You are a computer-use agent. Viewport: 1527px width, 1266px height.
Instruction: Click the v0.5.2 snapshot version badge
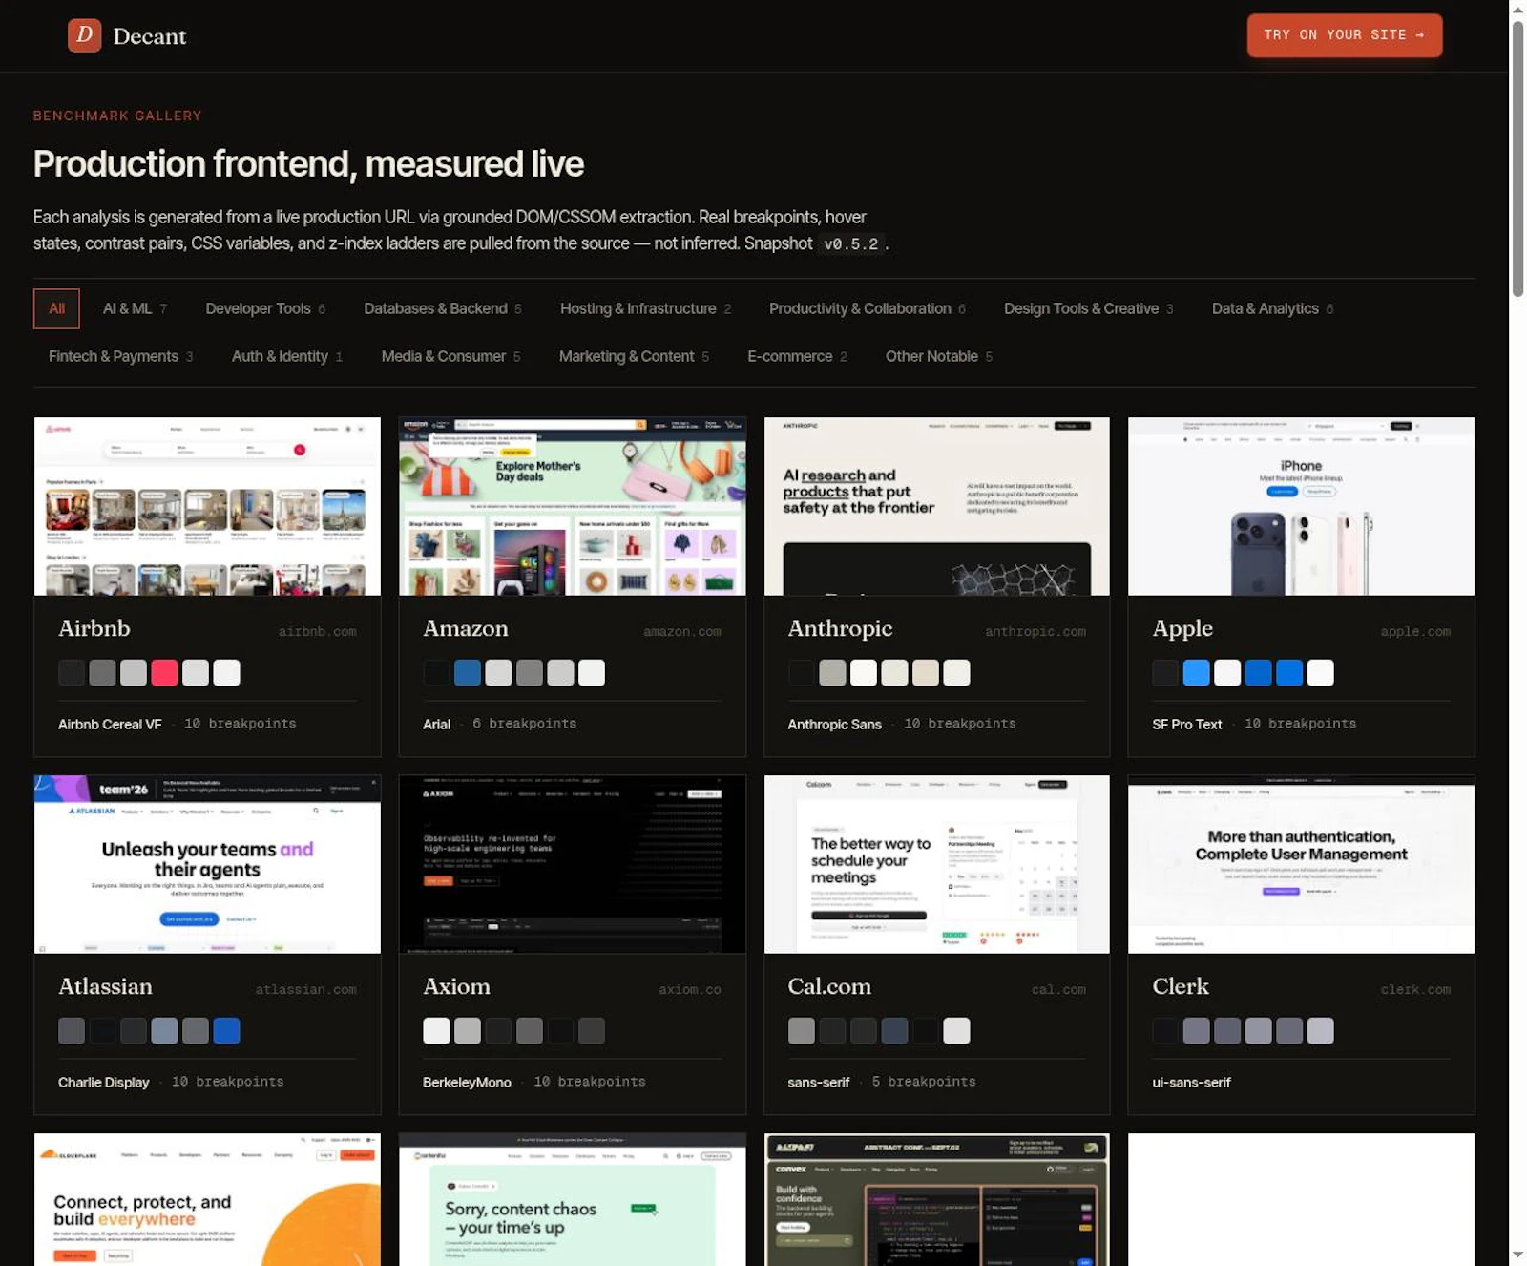[x=851, y=243]
